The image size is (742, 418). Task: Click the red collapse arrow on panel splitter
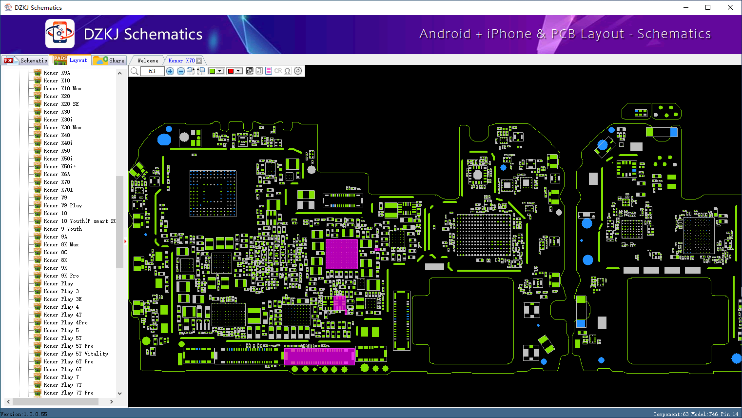[x=125, y=241]
